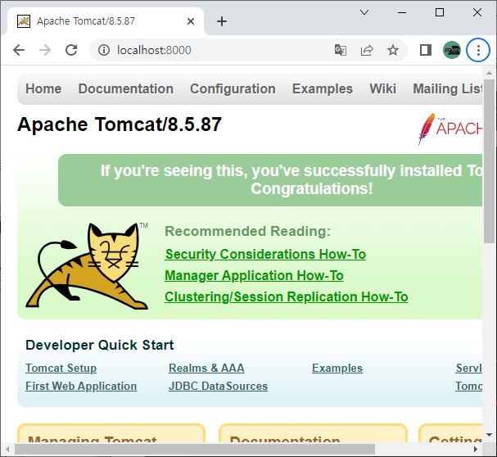Click the forward navigation arrow

45,50
